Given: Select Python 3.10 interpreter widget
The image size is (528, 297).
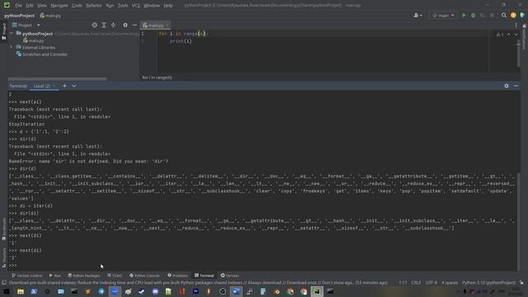Looking at the screenshot, I should click(488, 282).
